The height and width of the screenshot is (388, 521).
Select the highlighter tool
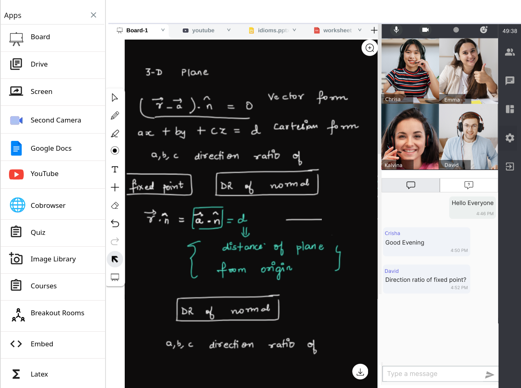pyautogui.click(x=115, y=134)
